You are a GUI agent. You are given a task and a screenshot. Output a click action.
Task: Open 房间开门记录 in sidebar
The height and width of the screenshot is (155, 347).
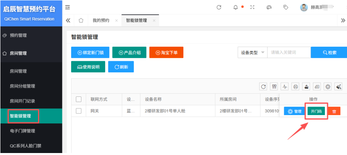[x=31, y=101]
